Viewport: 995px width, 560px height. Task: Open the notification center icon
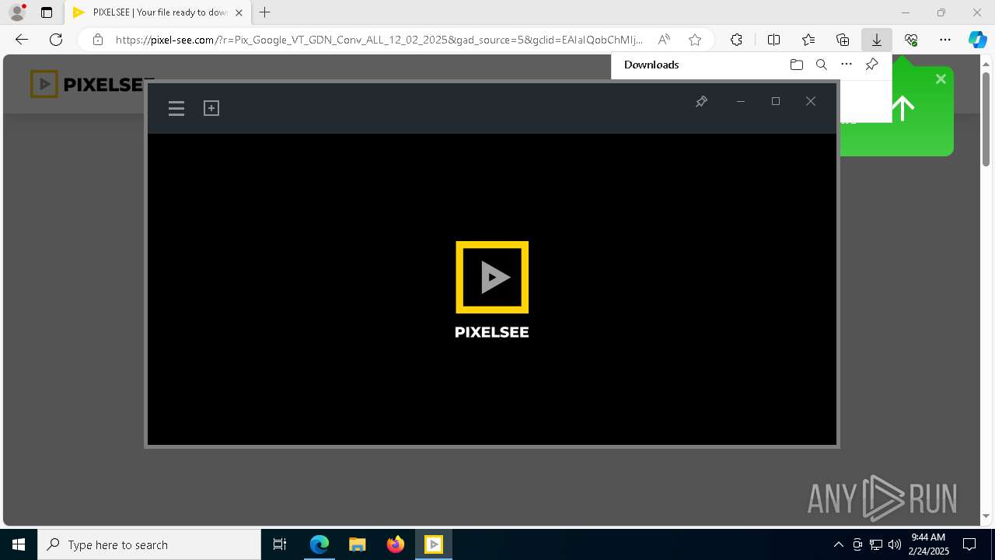[969, 544]
